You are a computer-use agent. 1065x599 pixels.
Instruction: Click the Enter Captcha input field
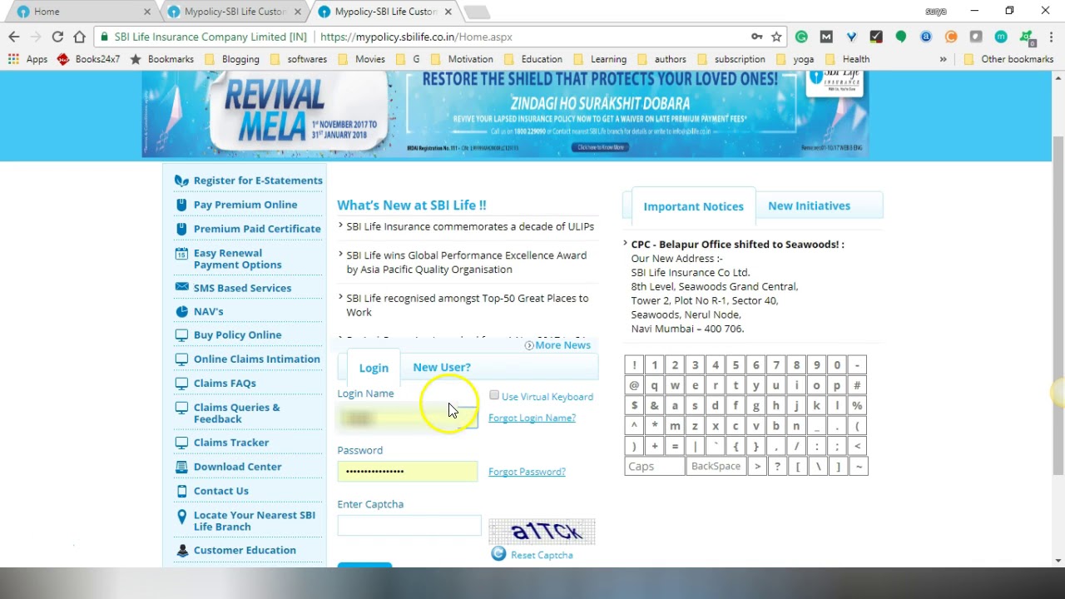(x=409, y=525)
